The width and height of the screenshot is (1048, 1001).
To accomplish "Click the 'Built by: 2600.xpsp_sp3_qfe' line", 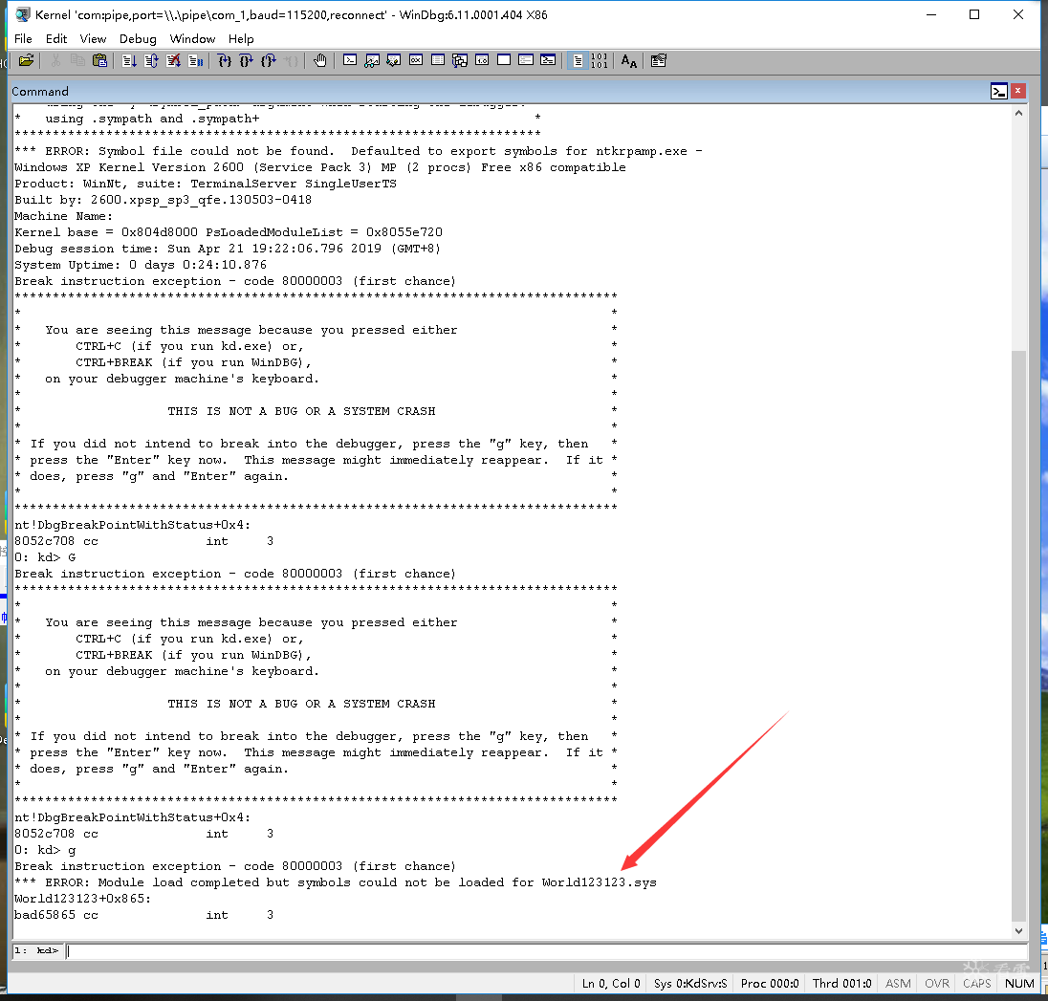I will pyautogui.click(x=164, y=200).
